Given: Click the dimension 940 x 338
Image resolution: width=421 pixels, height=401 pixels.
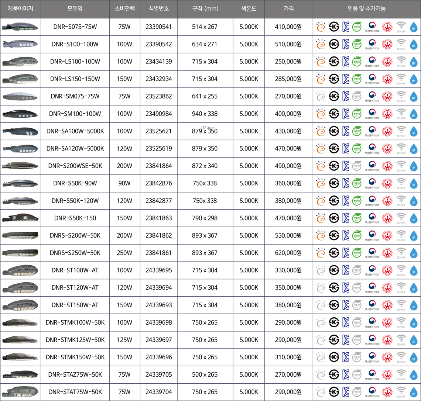Looking at the screenshot, I should tap(205, 114).
